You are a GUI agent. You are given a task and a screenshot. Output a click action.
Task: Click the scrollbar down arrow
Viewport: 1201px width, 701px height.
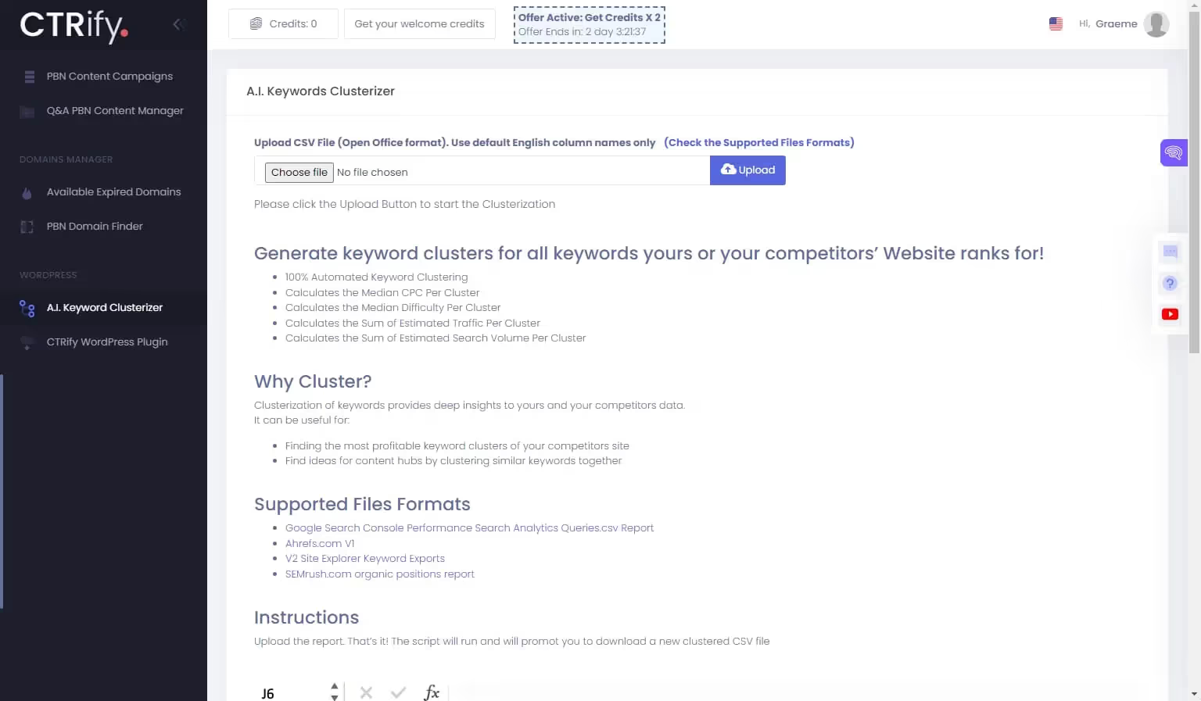[x=1194, y=694]
